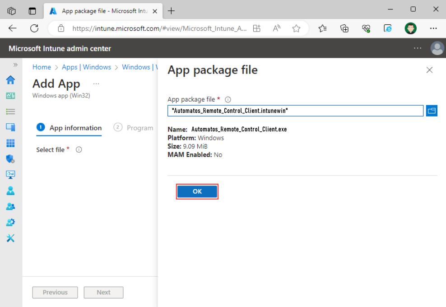This screenshot has height=307, width=446.
Task: Open the Collections icon
Action: point(344,28)
